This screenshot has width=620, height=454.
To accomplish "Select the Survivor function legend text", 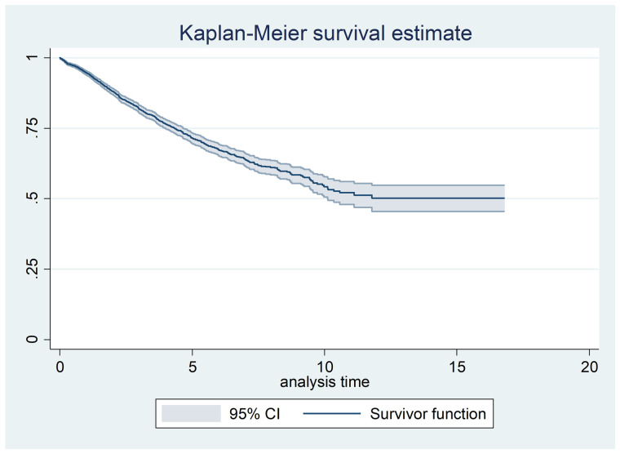I will pos(427,414).
